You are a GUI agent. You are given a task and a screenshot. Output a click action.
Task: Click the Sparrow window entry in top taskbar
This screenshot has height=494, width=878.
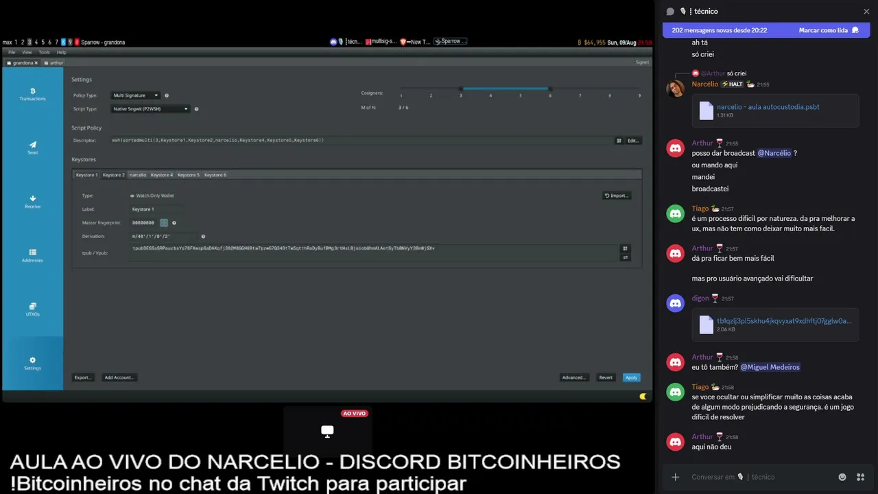coord(450,42)
